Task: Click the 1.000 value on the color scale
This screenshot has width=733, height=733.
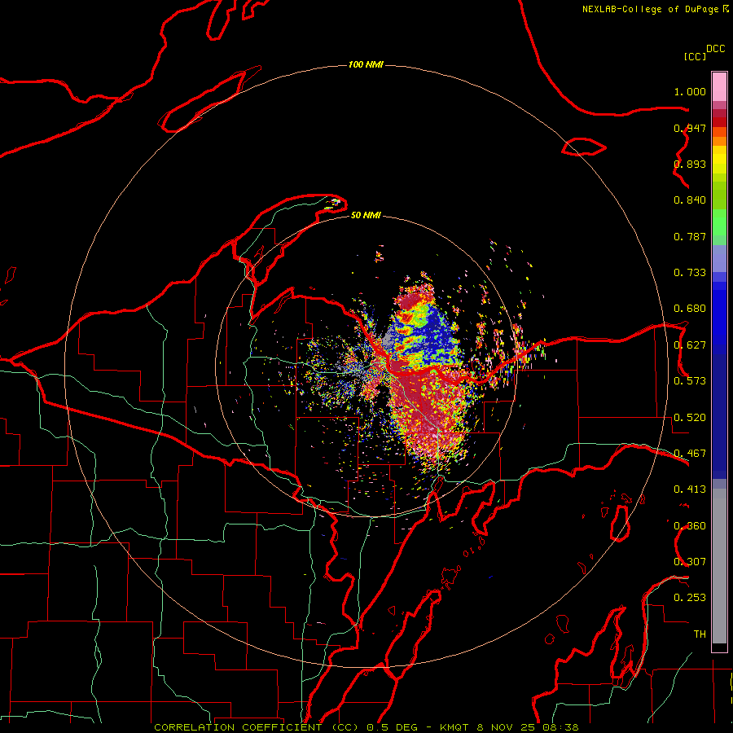Action: (690, 91)
